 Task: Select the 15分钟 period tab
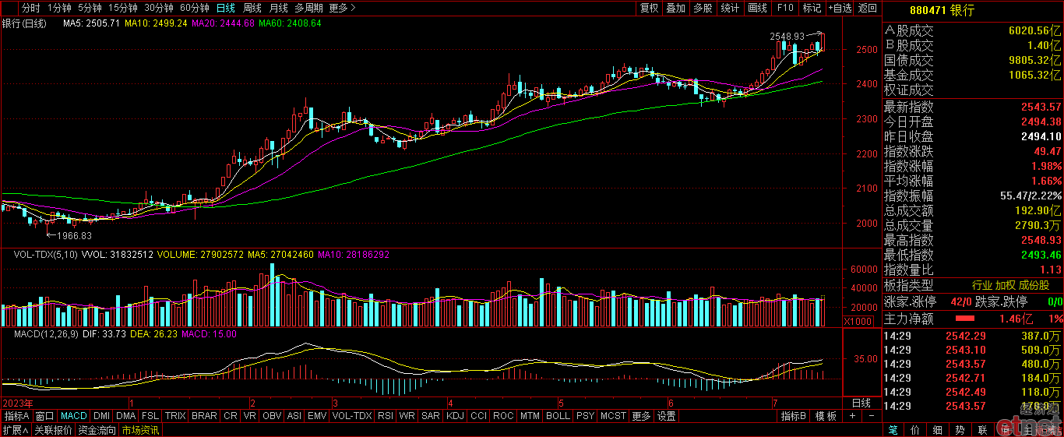123,8
